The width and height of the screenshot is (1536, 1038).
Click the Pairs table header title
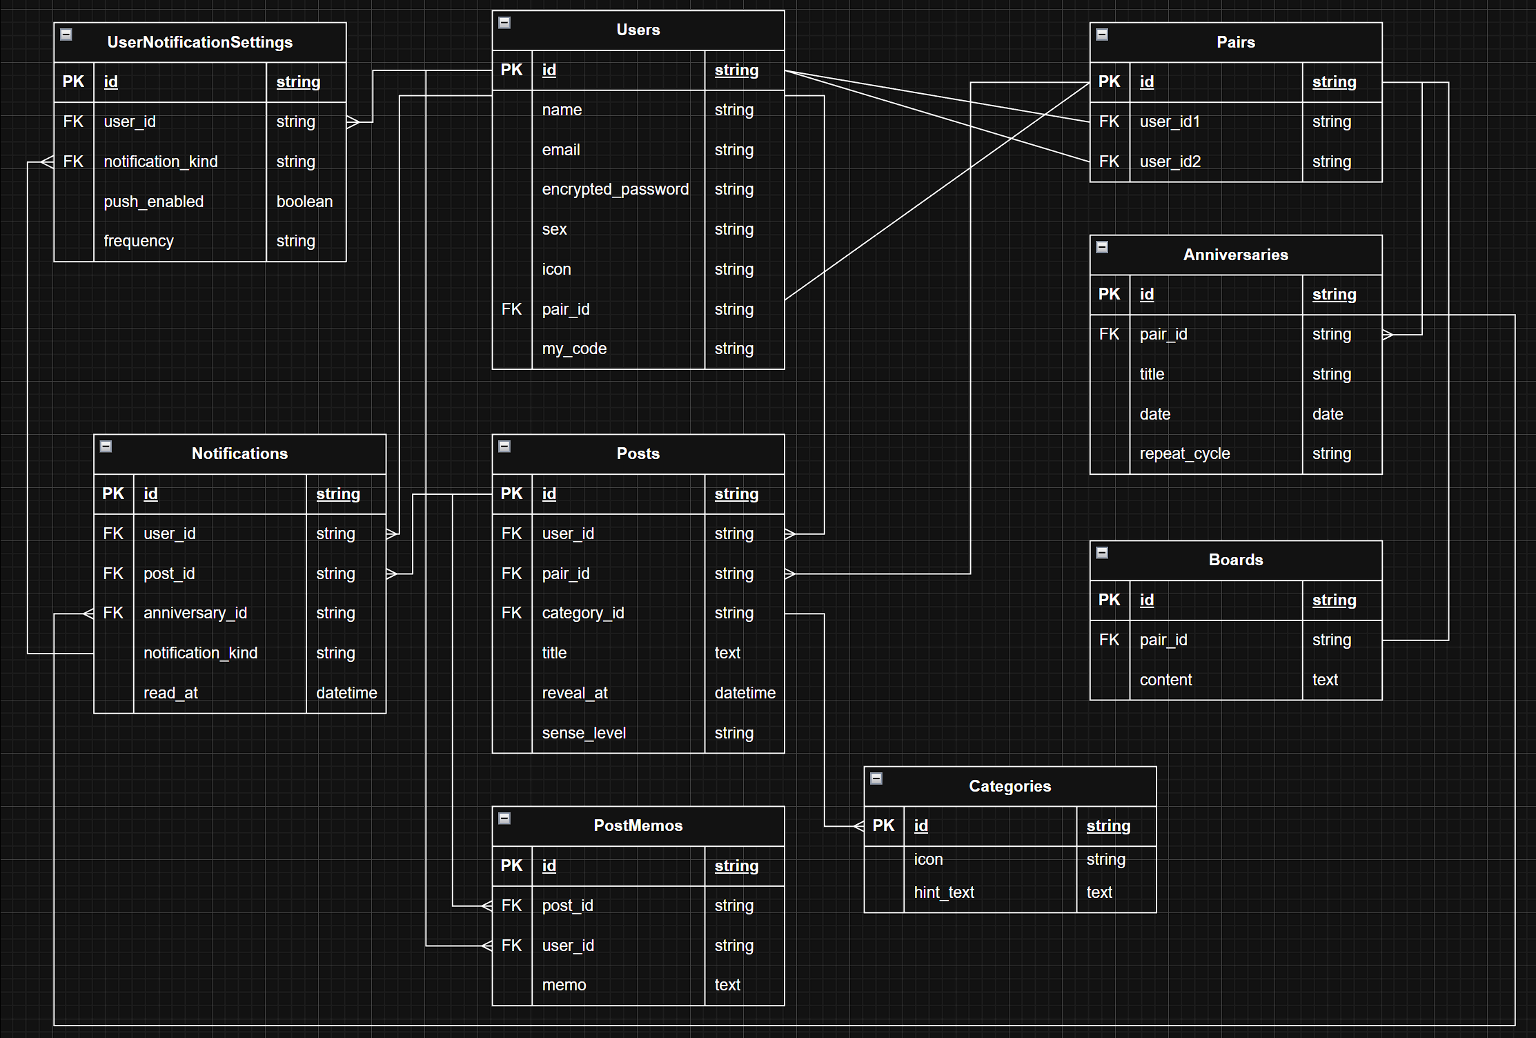[1235, 43]
